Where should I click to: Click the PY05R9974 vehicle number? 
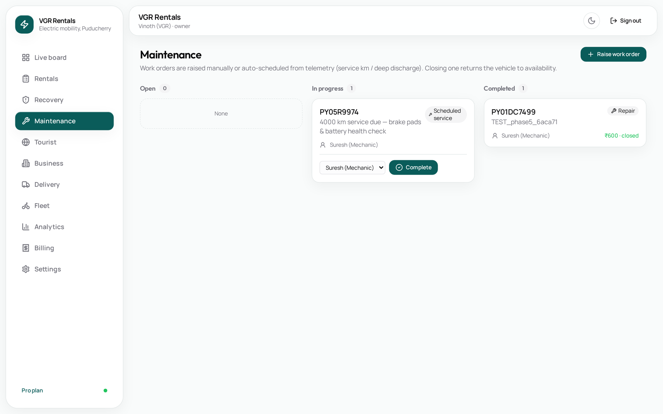[x=339, y=112]
